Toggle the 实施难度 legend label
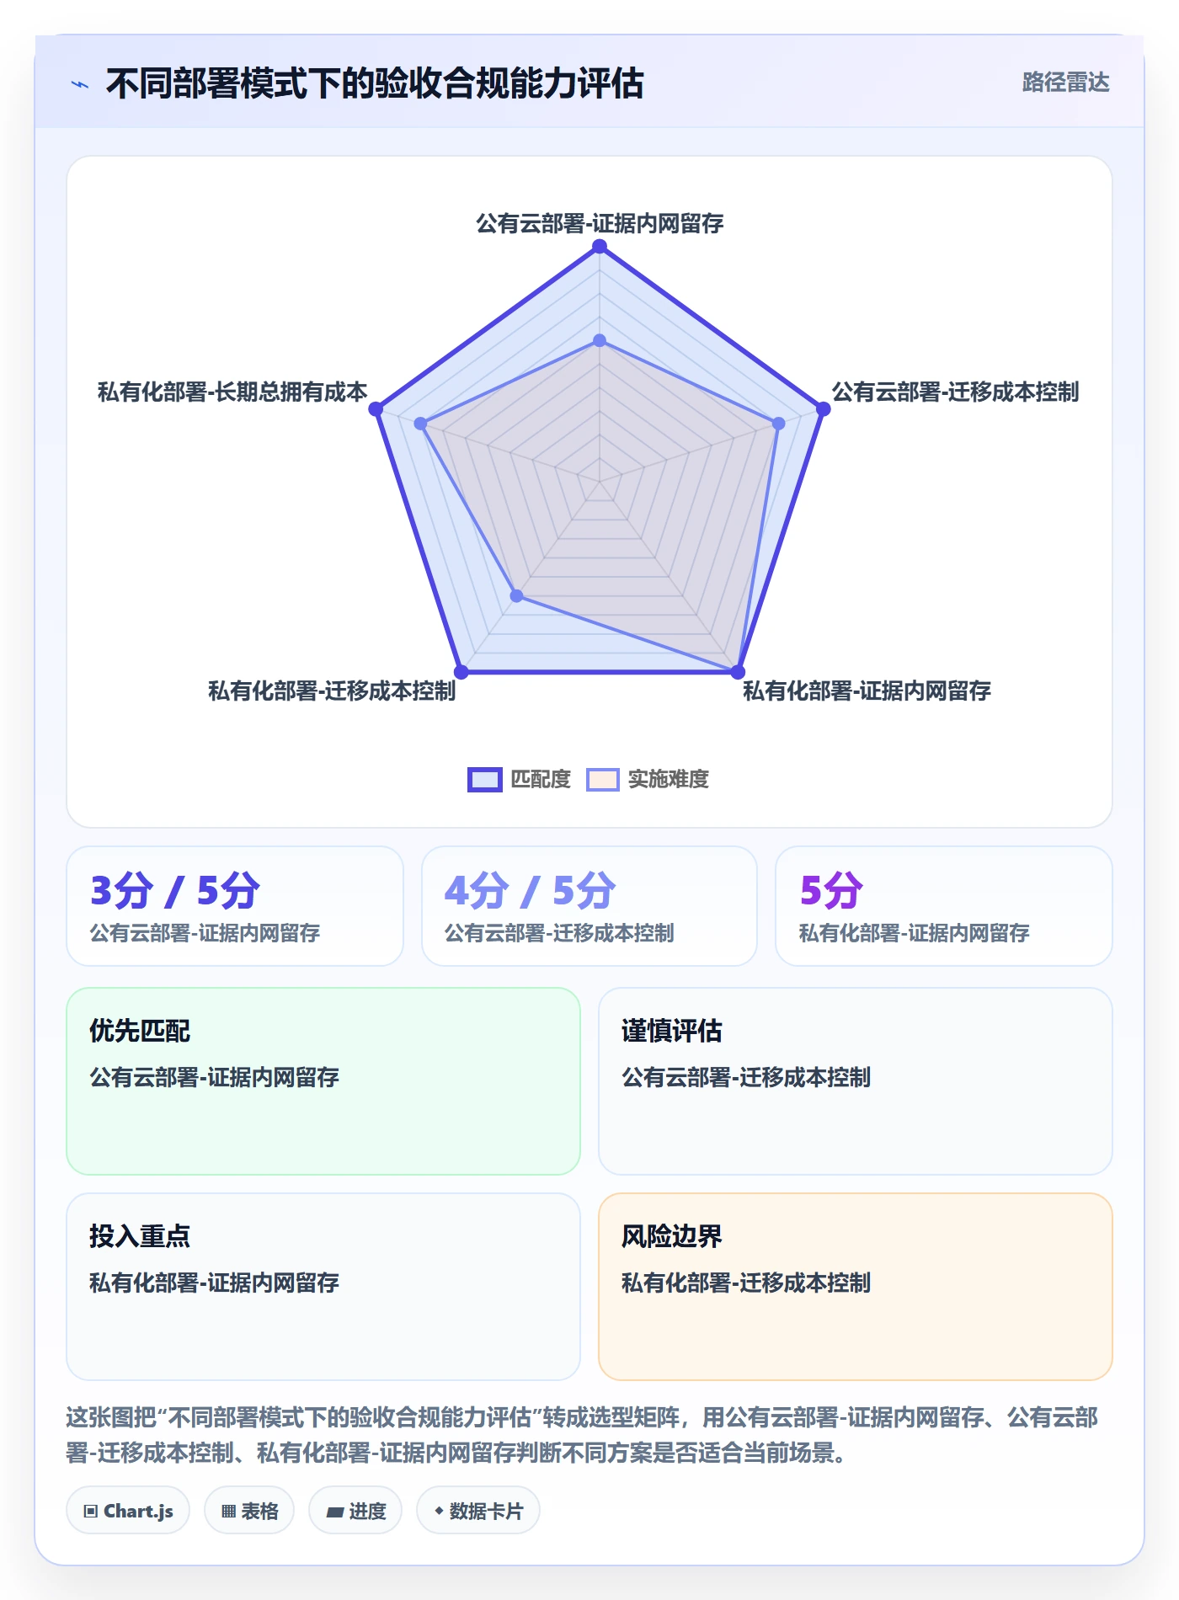The height and width of the screenshot is (1600, 1179). pyautogui.click(x=669, y=780)
